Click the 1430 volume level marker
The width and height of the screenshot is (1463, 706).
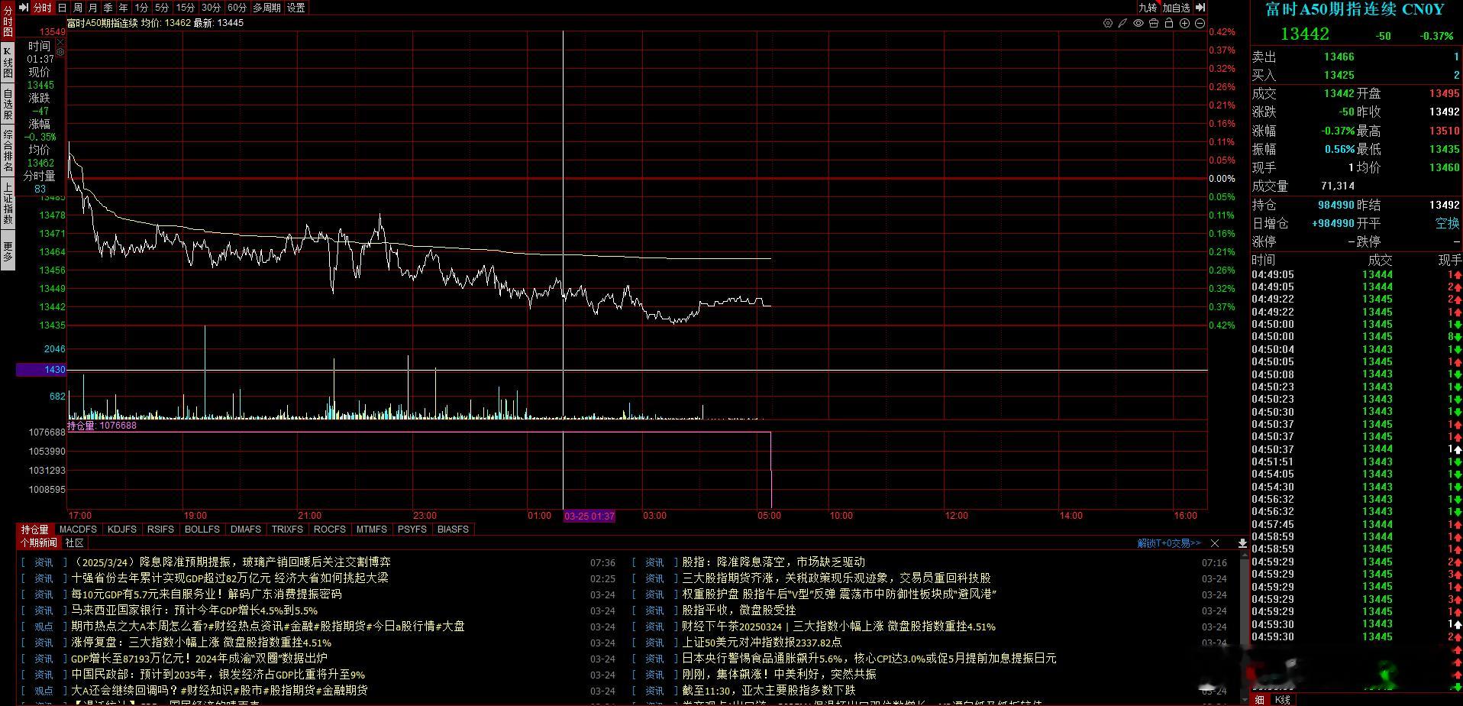click(x=41, y=370)
